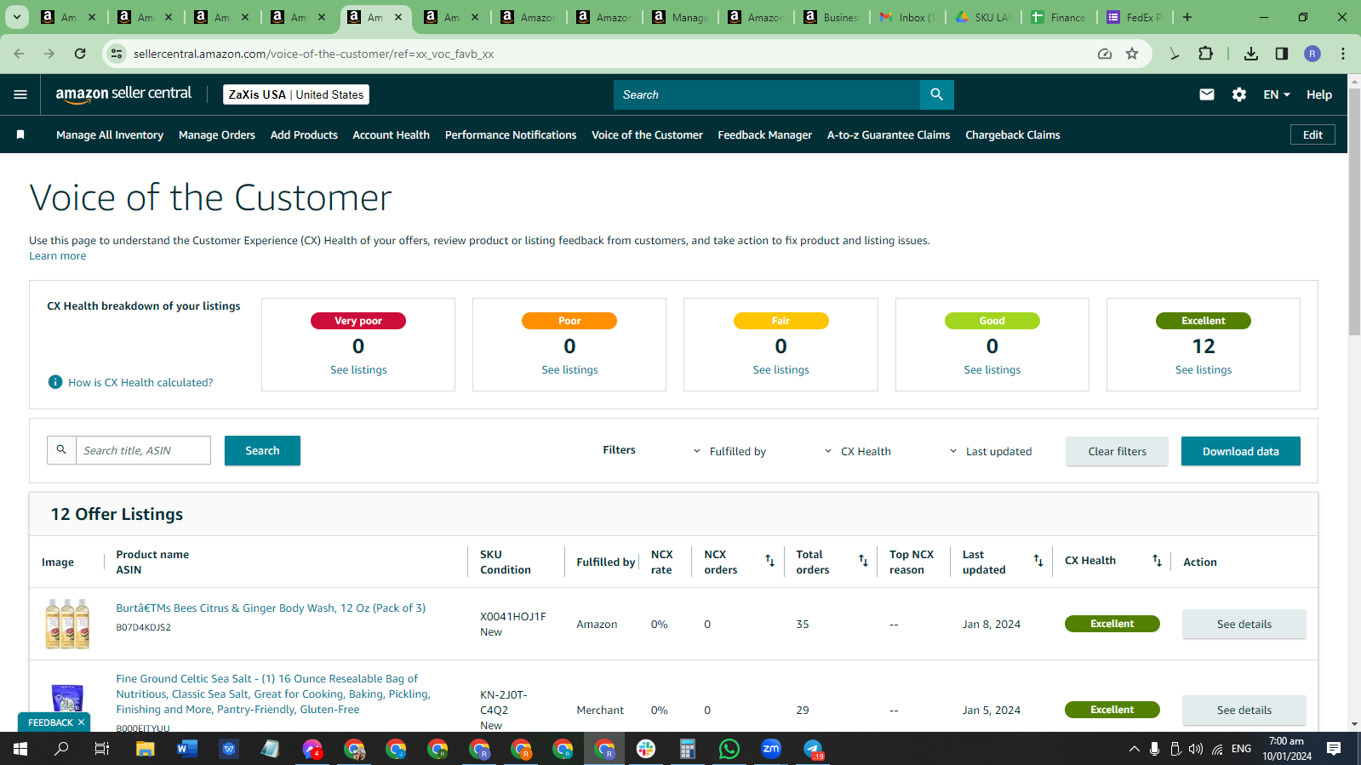Click the Help link in the header
The height and width of the screenshot is (765, 1361).
[1319, 94]
